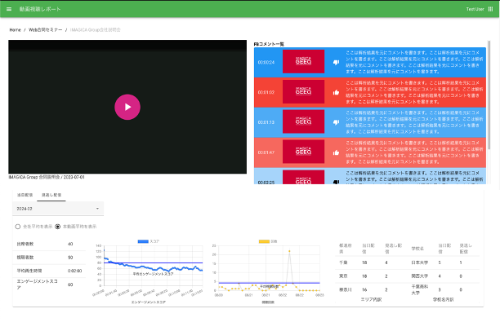Click the thumbs-down icon on the 00:00:24 comment

click(336, 63)
